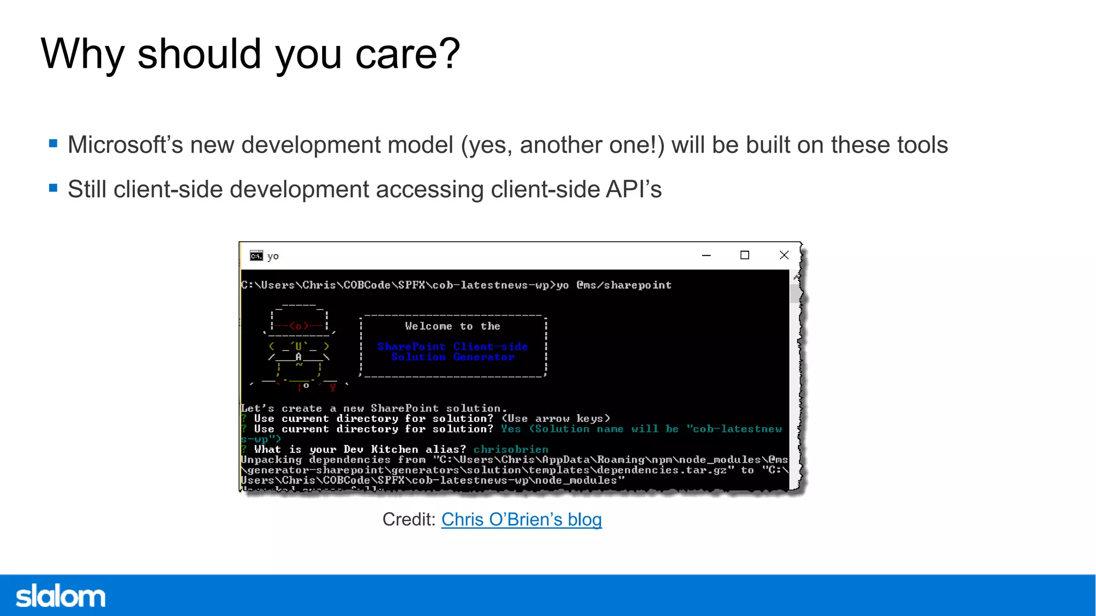Click the 'Why should you care?' heading

pos(250,54)
